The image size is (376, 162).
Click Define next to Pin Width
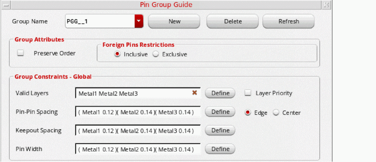coord(220,149)
